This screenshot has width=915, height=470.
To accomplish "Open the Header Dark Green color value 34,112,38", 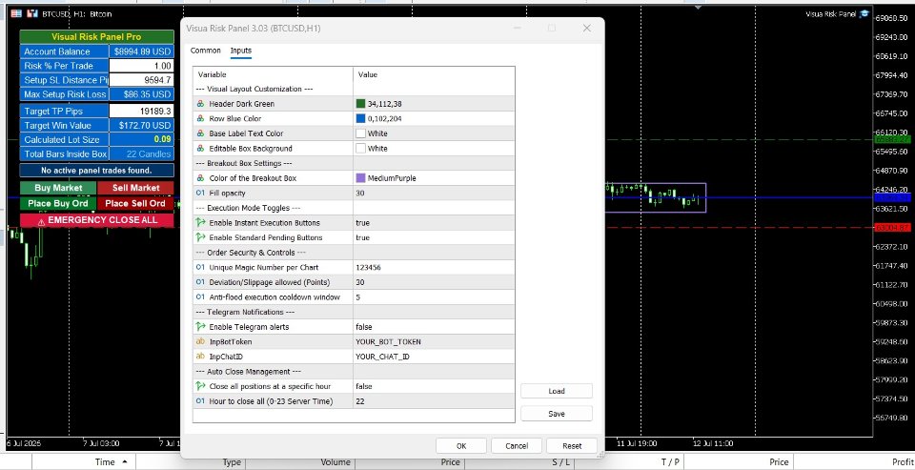I will tap(384, 104).
